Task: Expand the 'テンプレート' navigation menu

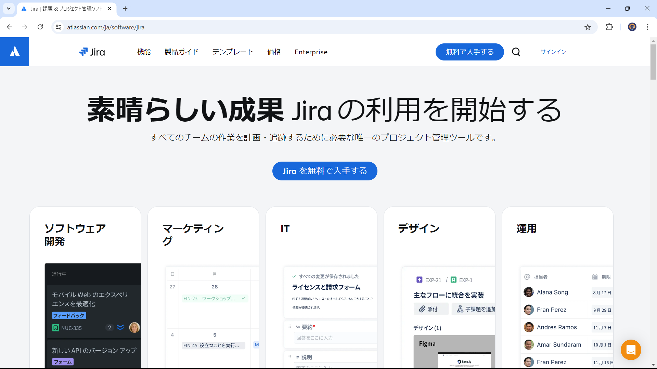Action: coord(232,52)
